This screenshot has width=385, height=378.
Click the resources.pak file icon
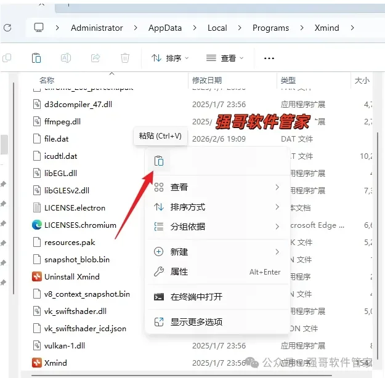37,243
